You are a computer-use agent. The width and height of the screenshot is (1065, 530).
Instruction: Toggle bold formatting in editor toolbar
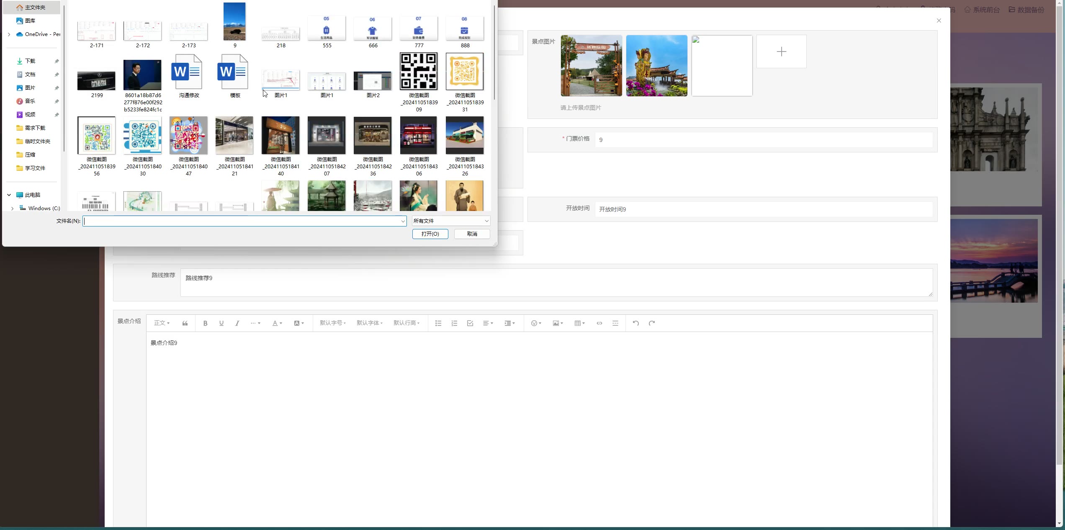tap(205, 323)
